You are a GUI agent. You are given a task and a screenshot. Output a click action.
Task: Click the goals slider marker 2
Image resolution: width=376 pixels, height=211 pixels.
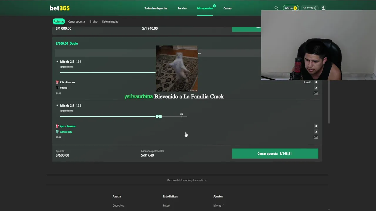click(x=159, y=117)
